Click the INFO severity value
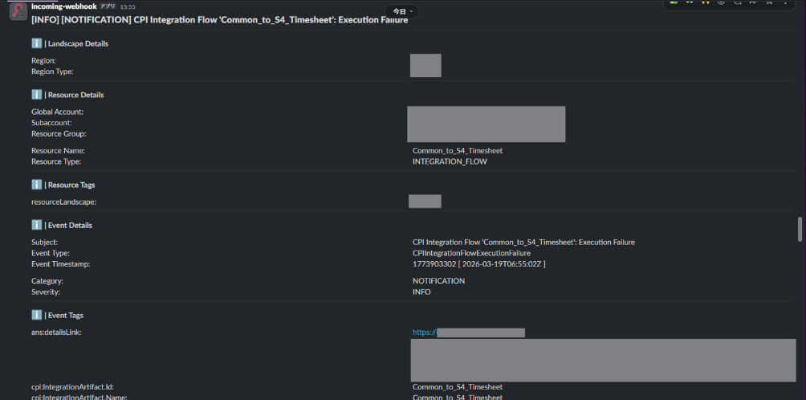This screenshot has width=806, height=400. point(421,292)
